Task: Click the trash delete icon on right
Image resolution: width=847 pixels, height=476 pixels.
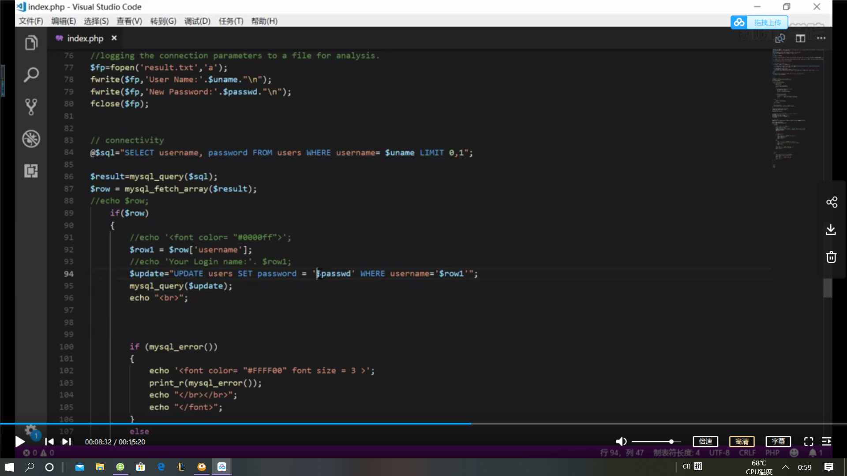Action: [831, 257]
